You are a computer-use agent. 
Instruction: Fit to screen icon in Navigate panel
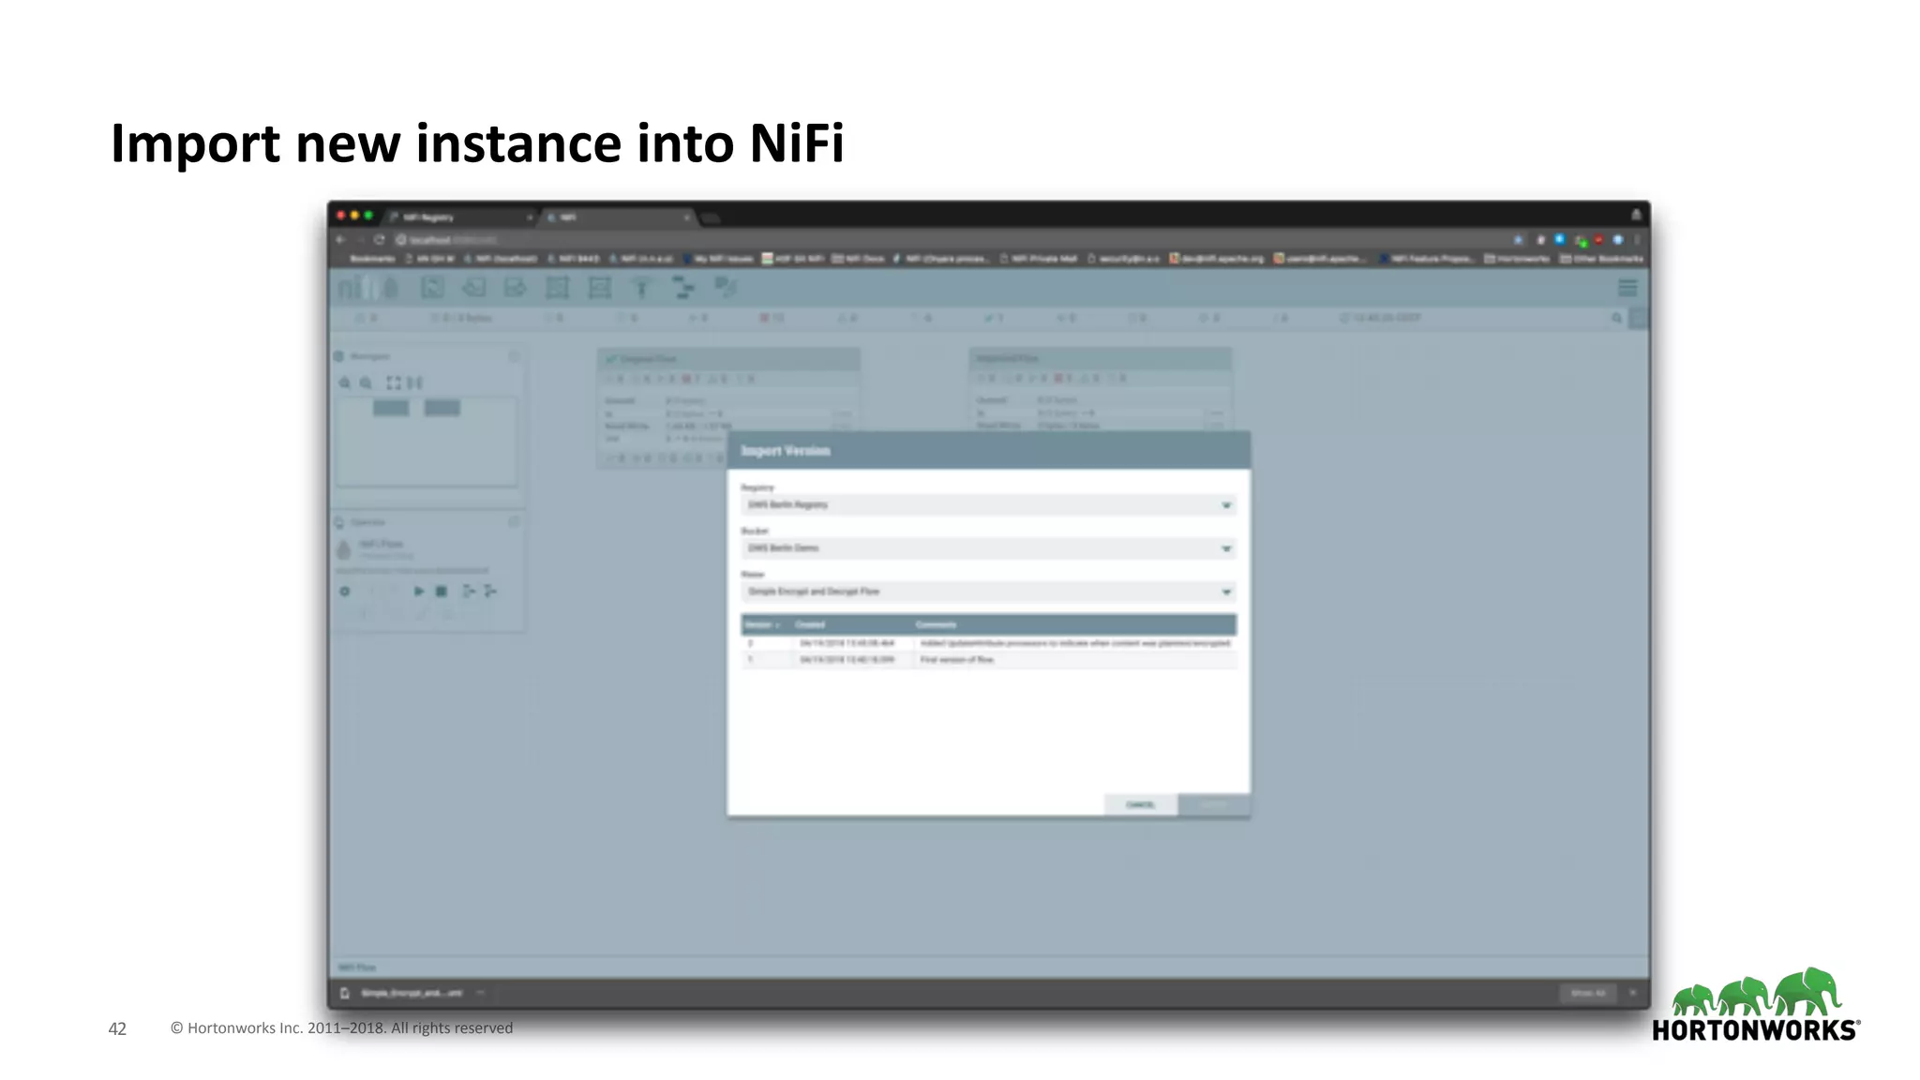(x=394, y=382)
